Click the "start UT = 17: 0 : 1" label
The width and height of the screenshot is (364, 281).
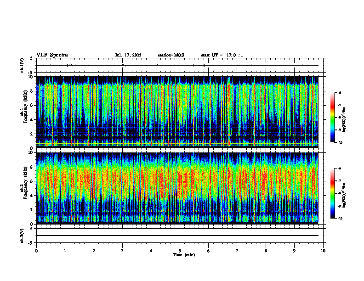[222, 55]
